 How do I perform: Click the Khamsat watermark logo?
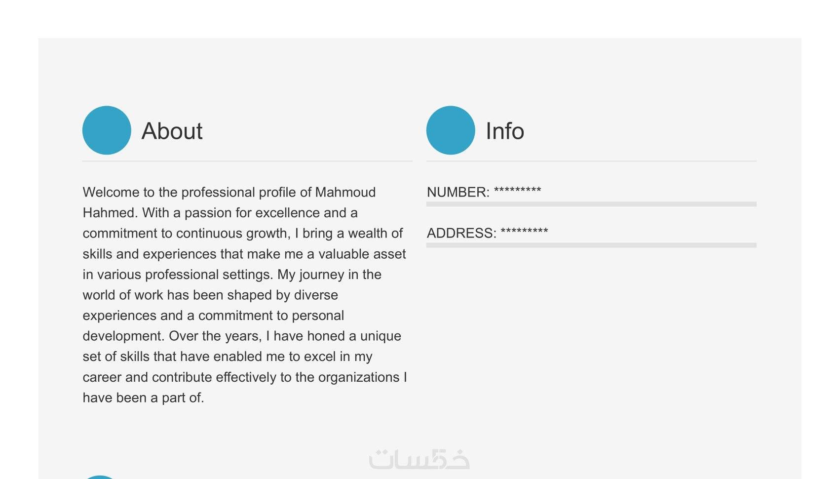[x=419, y=459]
